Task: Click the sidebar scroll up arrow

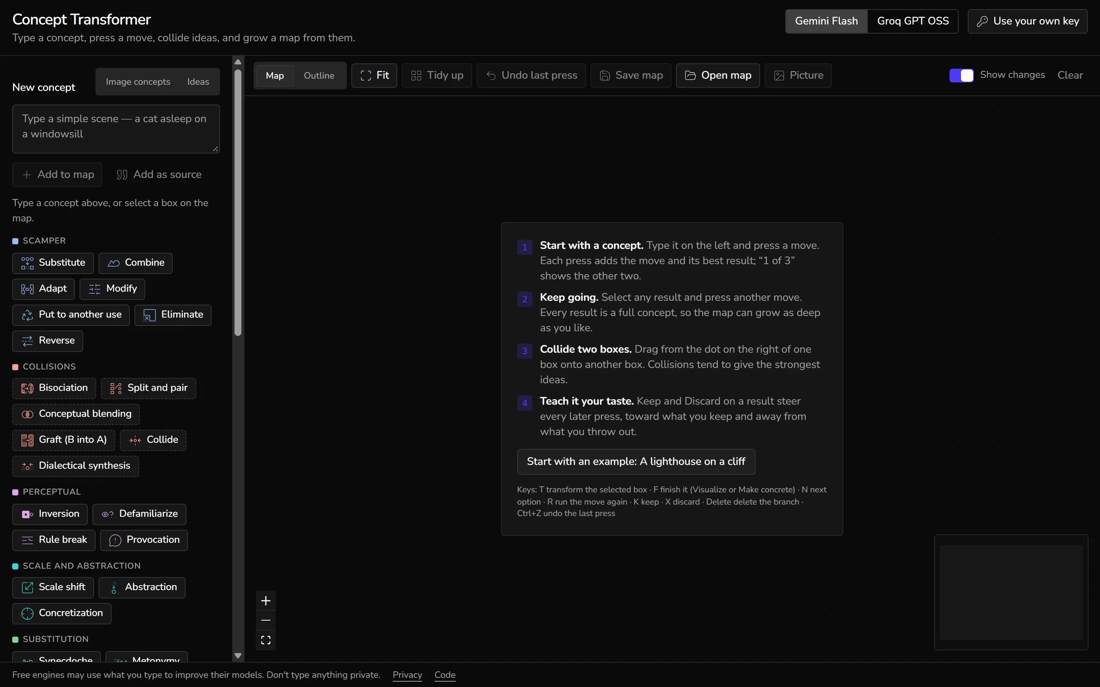Action: coord(238,61)
